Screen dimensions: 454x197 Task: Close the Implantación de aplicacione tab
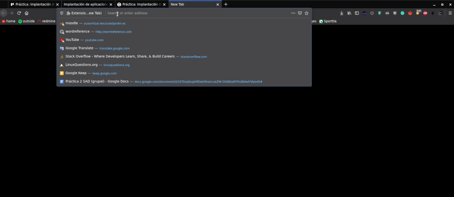pos(111,5)
